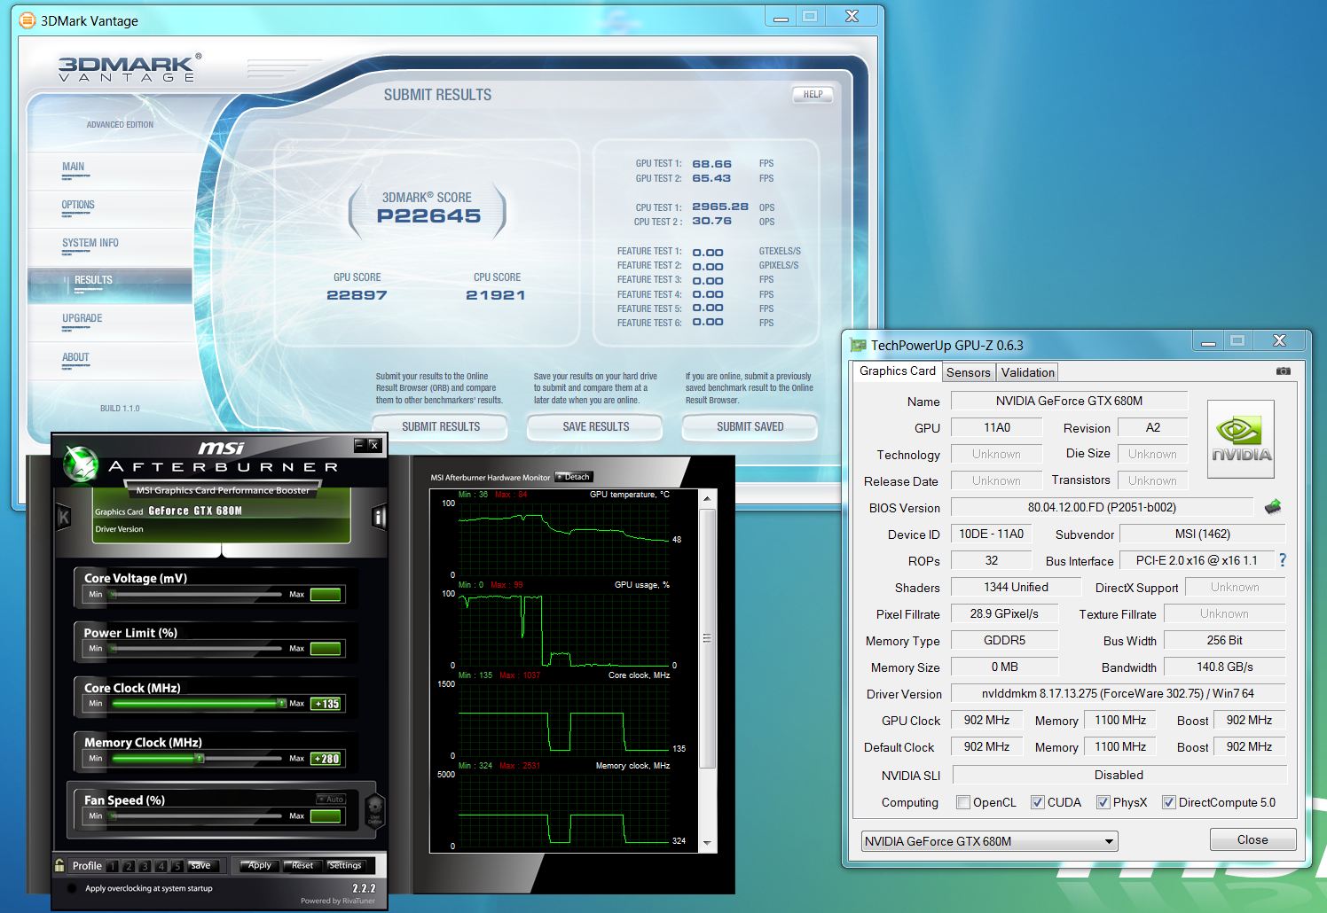This screenshot has height=913, width=1327.
Task: Click the Driver Version field in GPU-Z
Action: (1118, 693)
